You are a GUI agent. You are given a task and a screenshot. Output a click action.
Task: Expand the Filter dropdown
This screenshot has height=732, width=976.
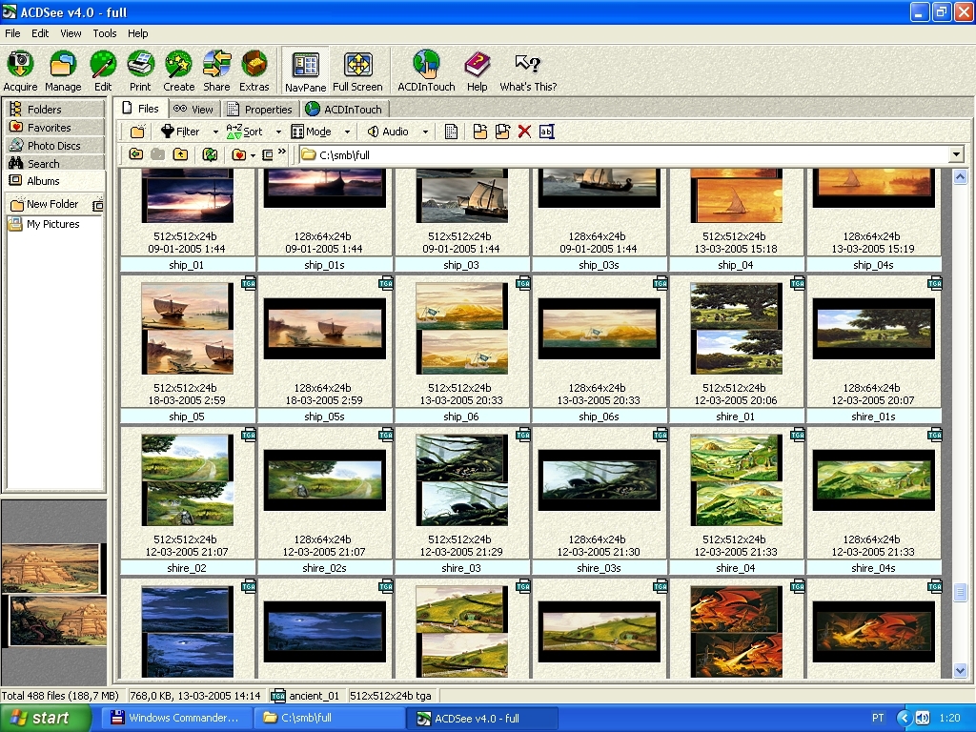click(x=215, y=132)
